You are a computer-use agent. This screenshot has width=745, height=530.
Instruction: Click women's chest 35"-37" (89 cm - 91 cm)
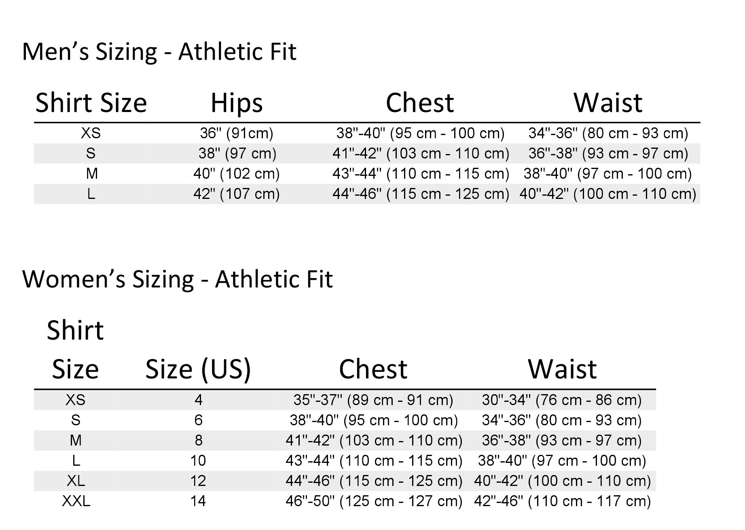pos(373,400)
